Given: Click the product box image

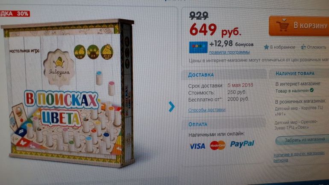Looking at the screenshot, I should pos(67,93).
